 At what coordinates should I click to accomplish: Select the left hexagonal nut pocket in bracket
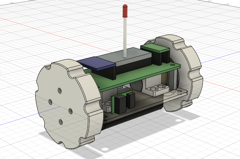point(153,89)
